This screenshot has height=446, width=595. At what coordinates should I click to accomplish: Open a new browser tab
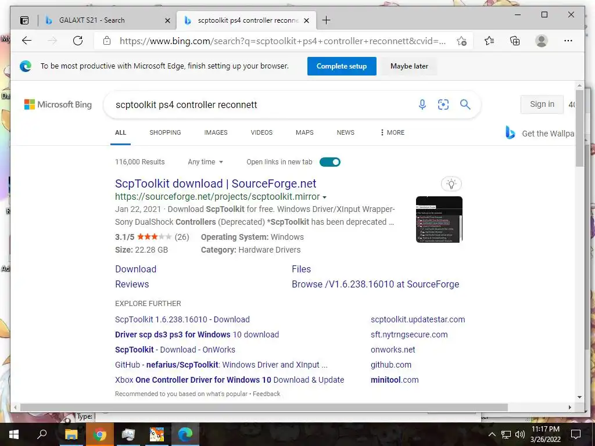point(326,20)
